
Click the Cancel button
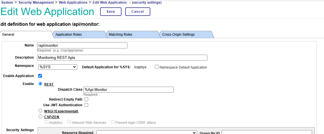[x=137, y=12]
